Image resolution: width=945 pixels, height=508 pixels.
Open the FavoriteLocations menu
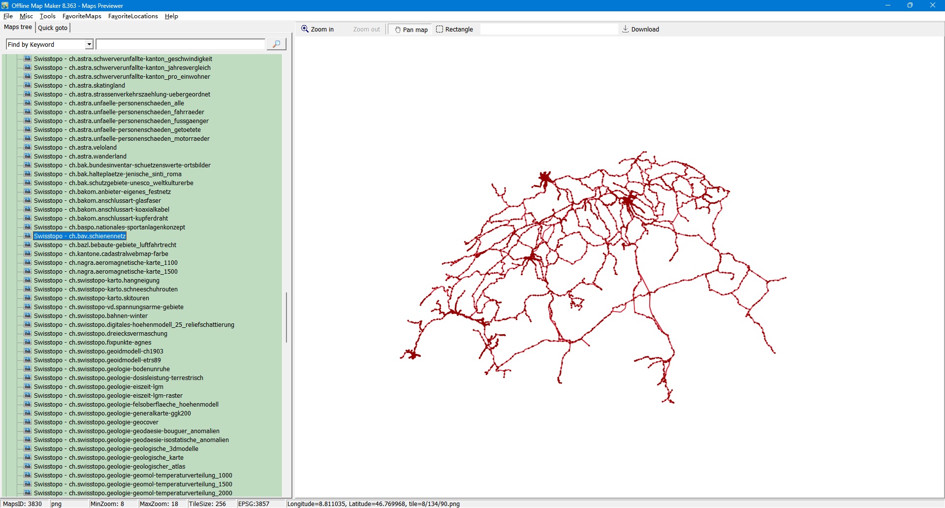click(133, 16)
